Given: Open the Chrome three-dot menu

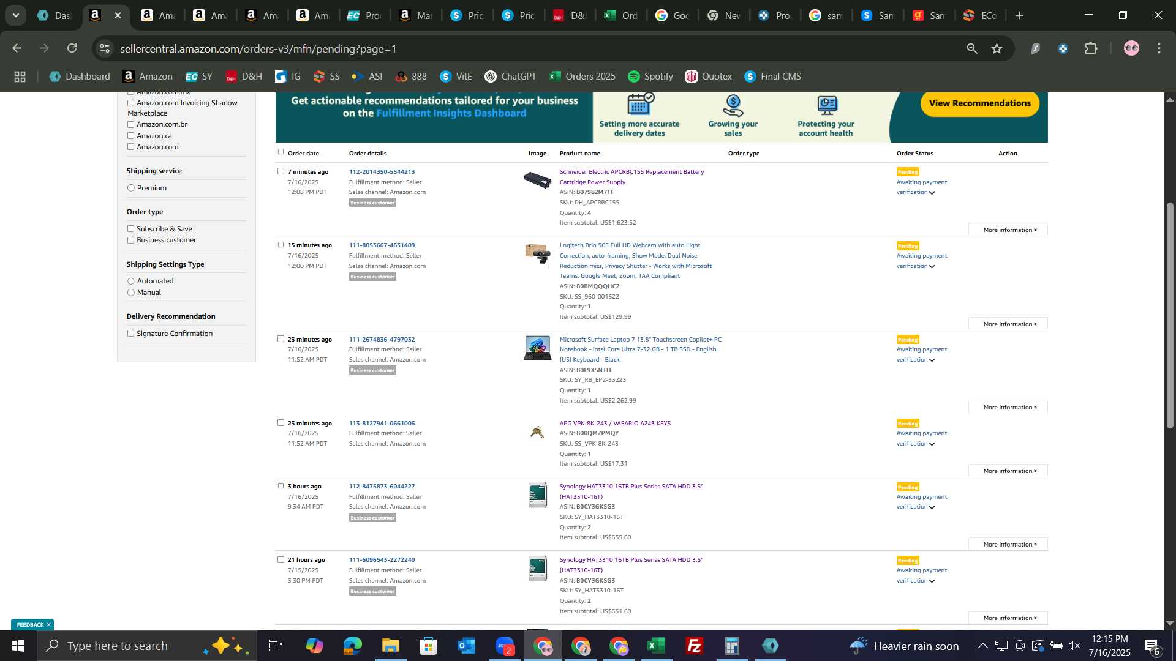Looking at the screenshot, I should (x=1159, y=48).
